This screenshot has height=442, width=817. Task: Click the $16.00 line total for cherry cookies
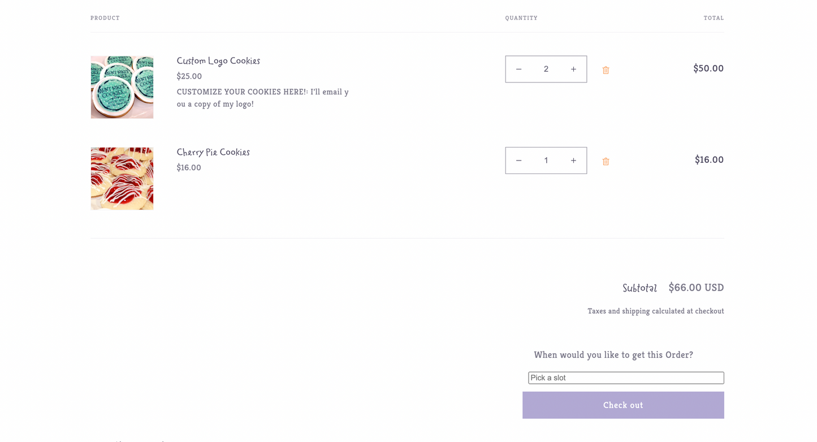pyautogui.click(x=709, y=160)
